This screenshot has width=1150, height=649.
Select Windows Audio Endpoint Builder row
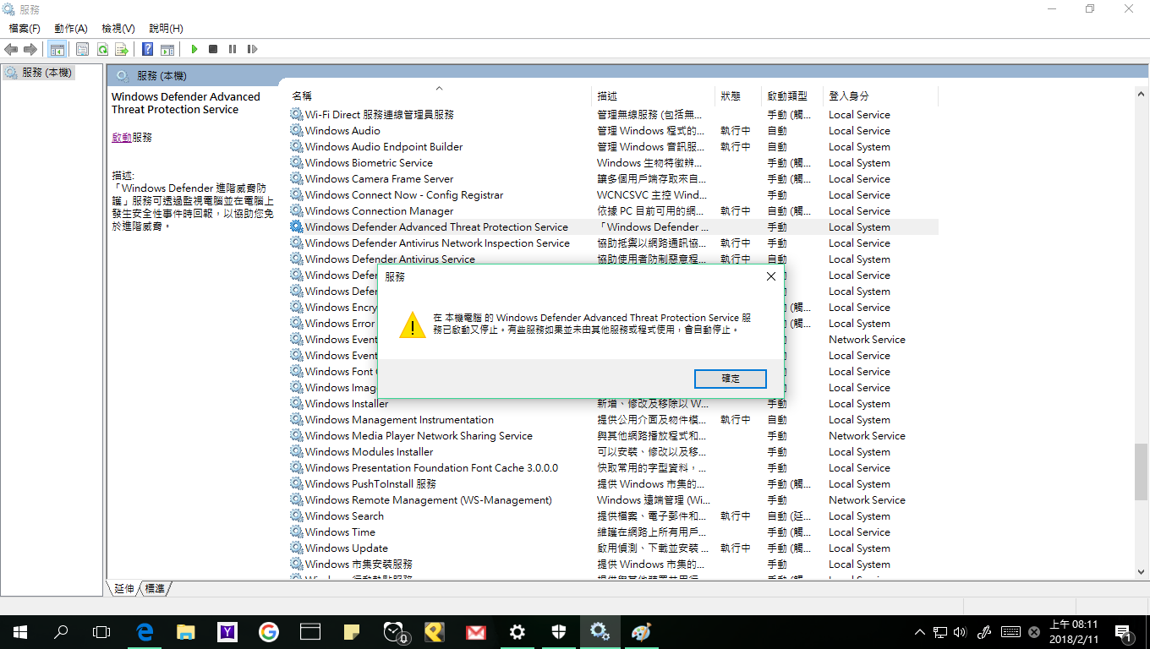click(613, 147)
